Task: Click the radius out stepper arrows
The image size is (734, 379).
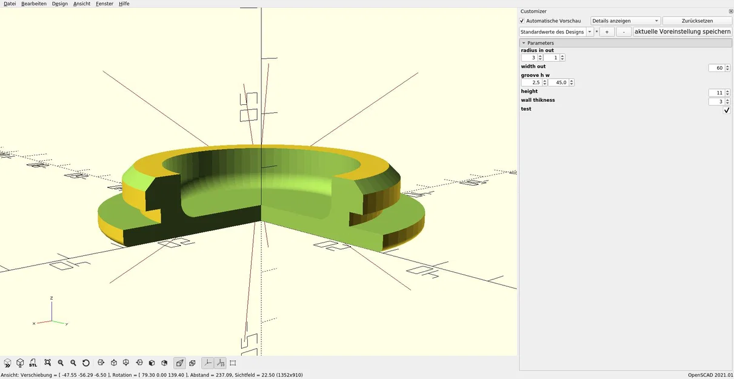Action: point(562,58)
